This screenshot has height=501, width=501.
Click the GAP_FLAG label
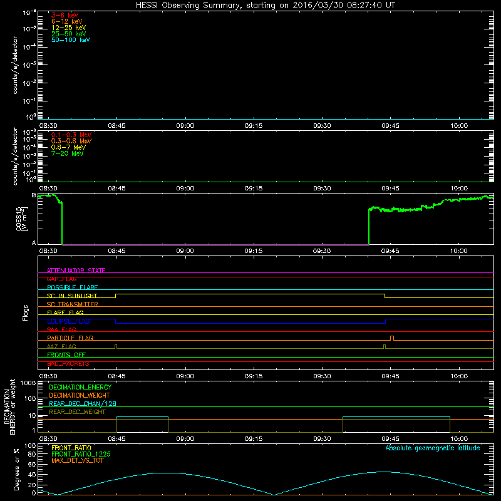[61, 279]
